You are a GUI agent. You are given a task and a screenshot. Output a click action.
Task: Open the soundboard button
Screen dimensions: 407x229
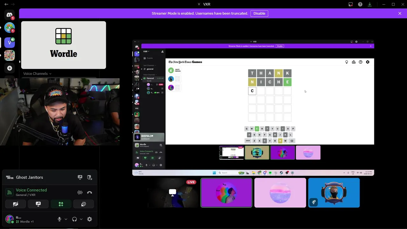pos(83,204)
